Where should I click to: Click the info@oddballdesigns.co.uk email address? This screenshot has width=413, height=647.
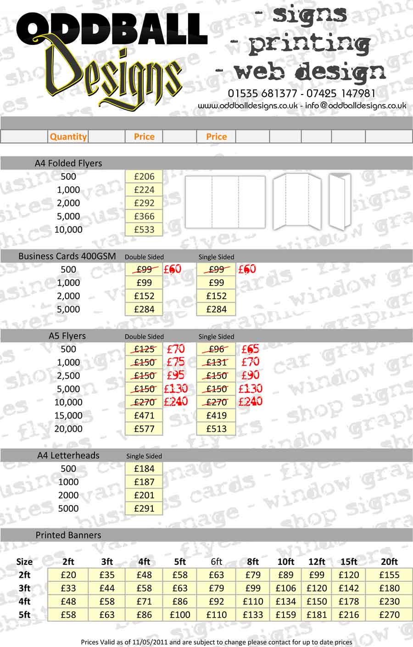(356, 106)
